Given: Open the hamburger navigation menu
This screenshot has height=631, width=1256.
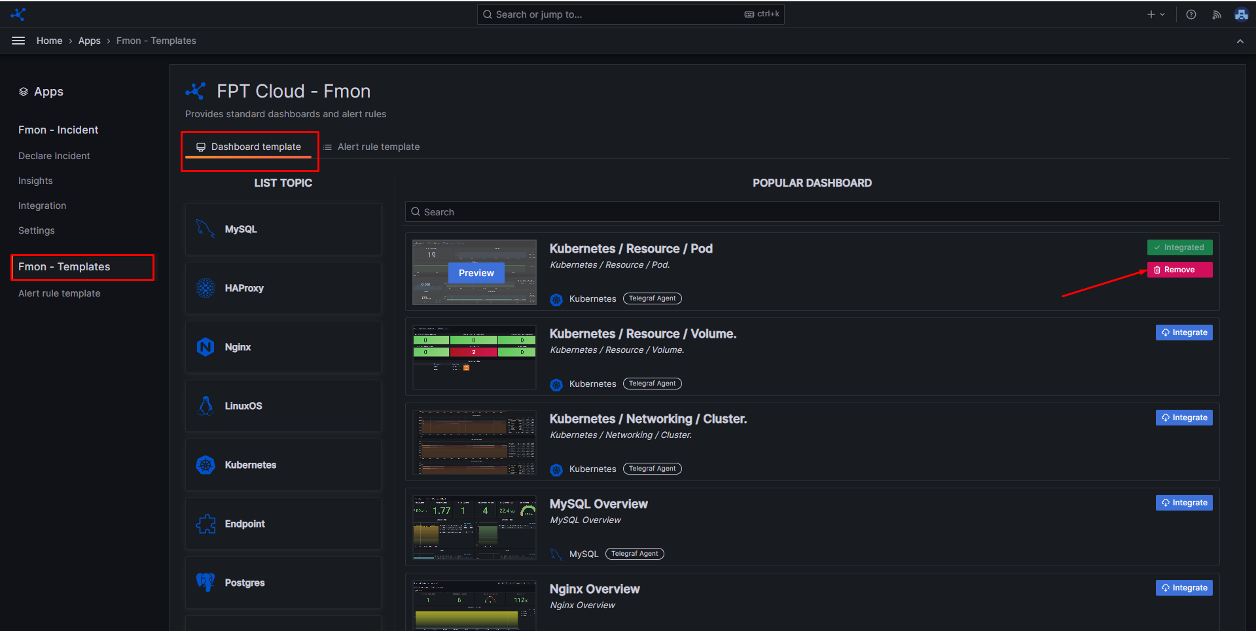Looking at the screenshot, I should tap(18, 41).
